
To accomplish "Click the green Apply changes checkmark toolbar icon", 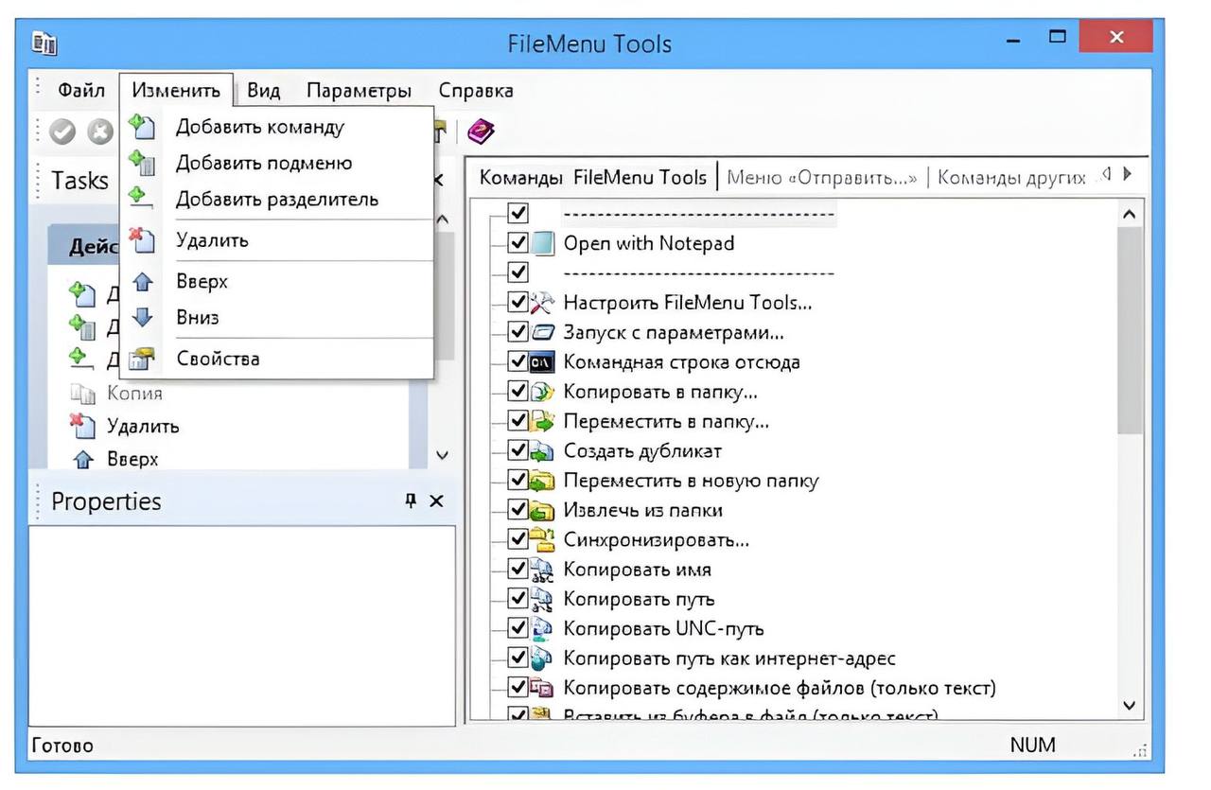I will 62,132.
